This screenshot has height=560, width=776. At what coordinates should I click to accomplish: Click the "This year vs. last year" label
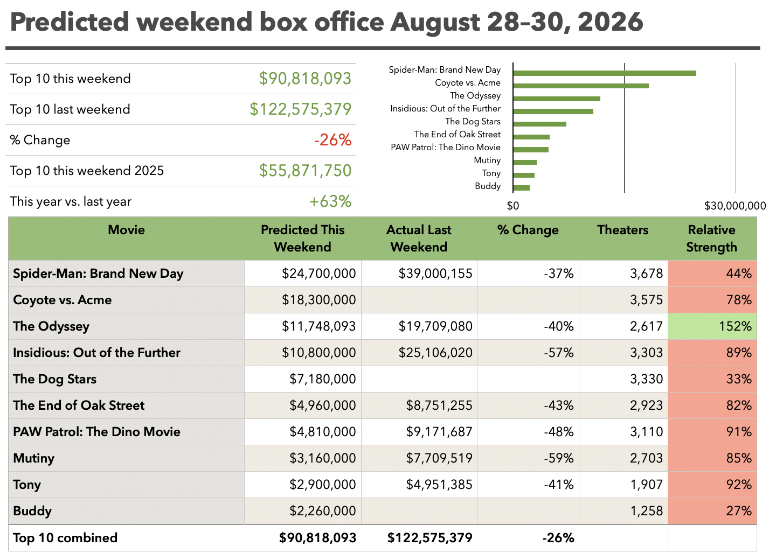point(71,201)
